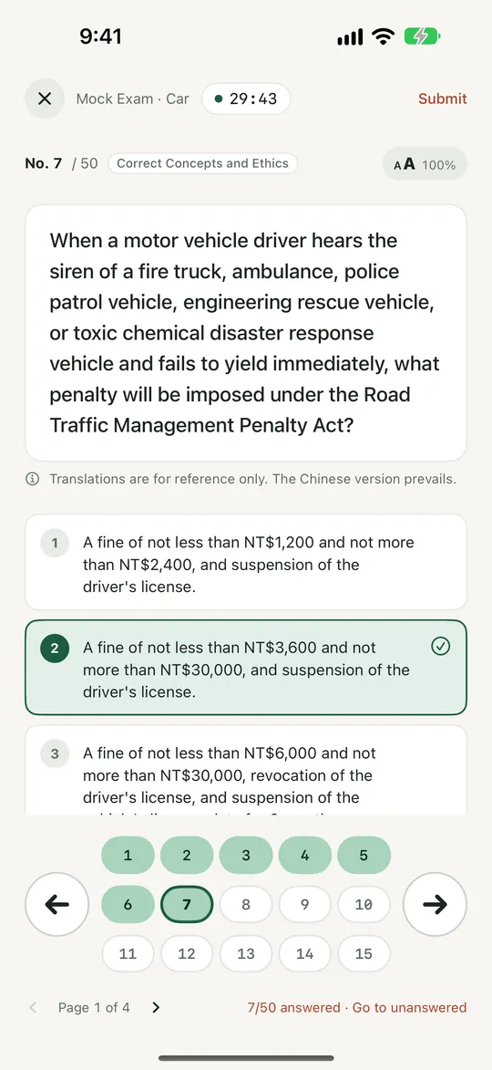Submit the mock exam
The image size is (492, 1070).
tap(443, 99)
